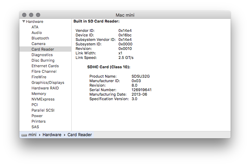Open Ethernet Cards section

point(45,66)
